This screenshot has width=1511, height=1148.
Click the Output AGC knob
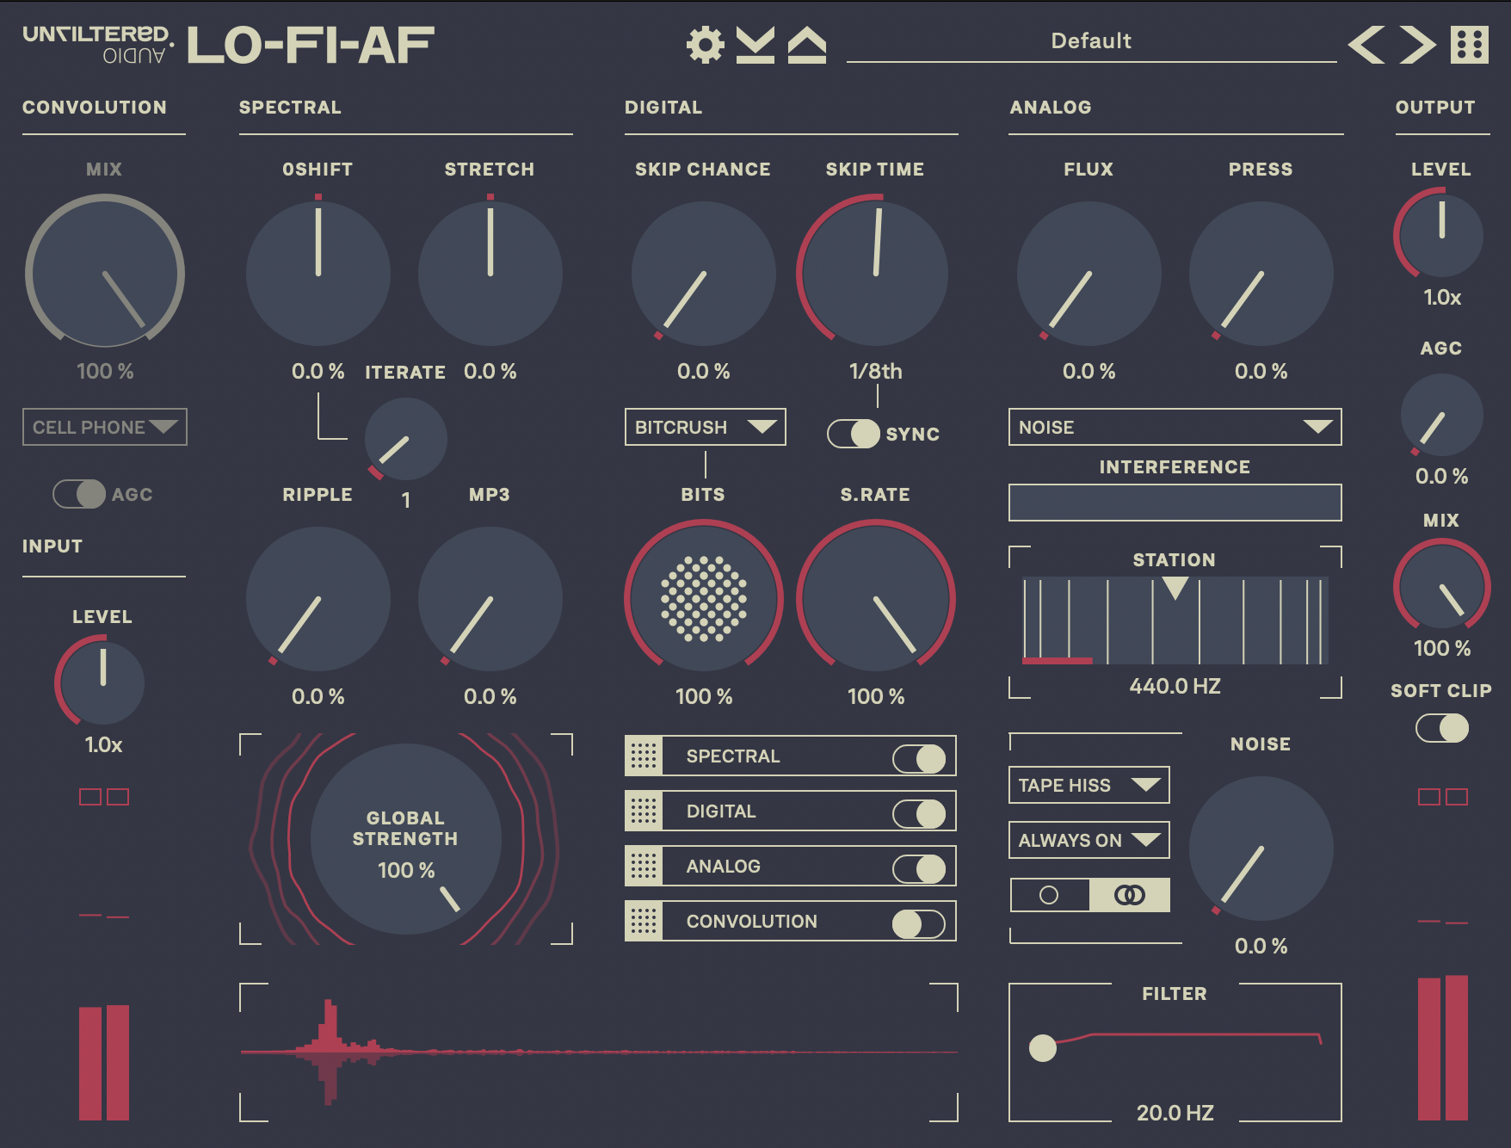point(1442,415)
